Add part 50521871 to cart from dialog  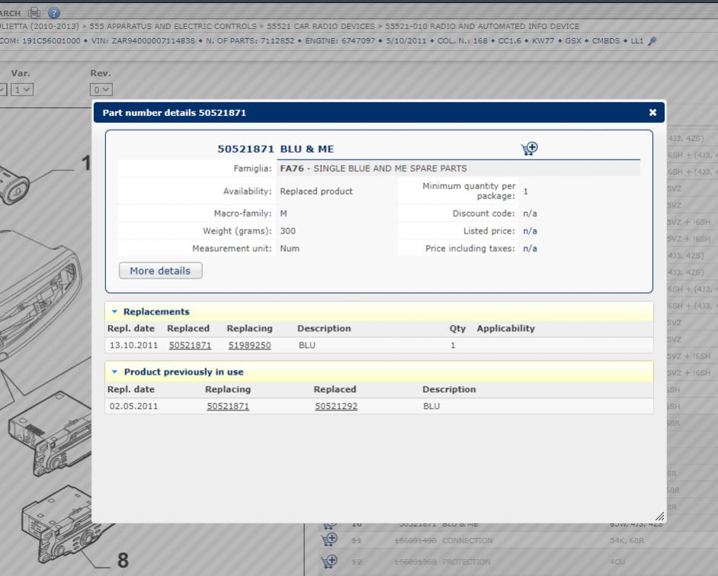click(x=529, y=149)
